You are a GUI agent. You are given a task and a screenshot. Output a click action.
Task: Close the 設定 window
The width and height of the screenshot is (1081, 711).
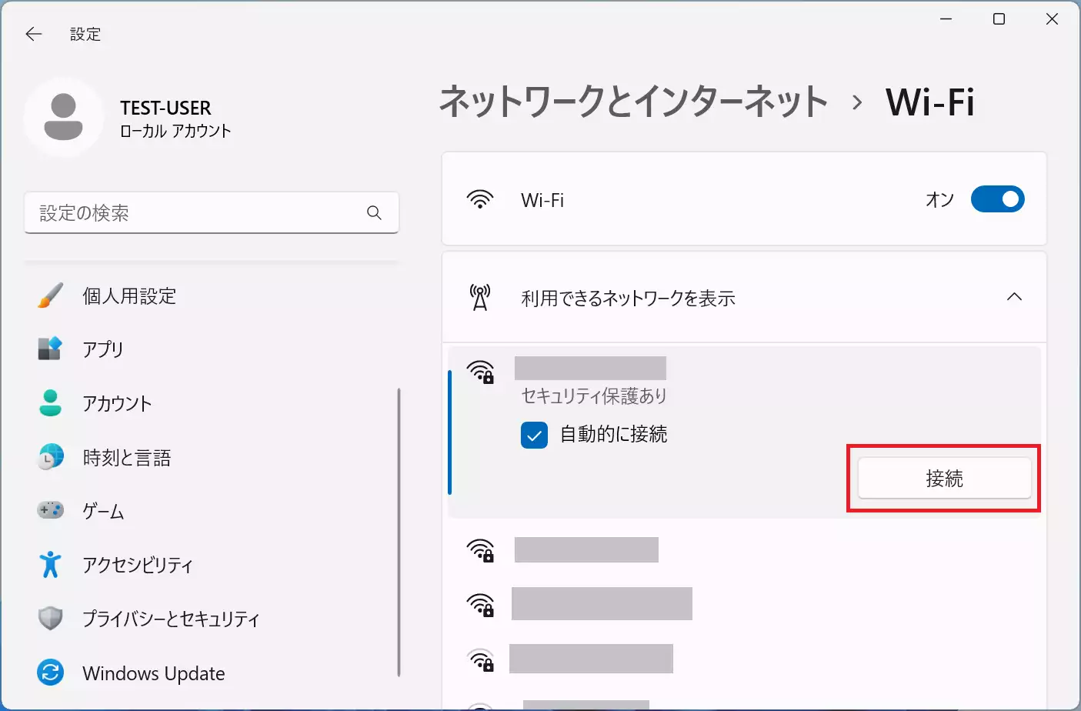[1052, 19]
